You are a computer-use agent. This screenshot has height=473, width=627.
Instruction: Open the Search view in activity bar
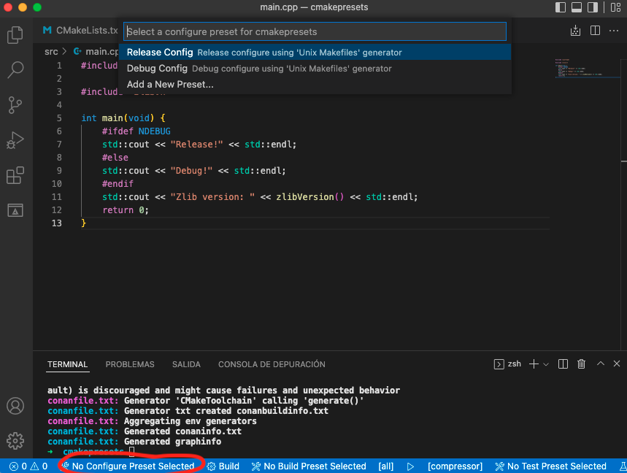coord(15,69)
